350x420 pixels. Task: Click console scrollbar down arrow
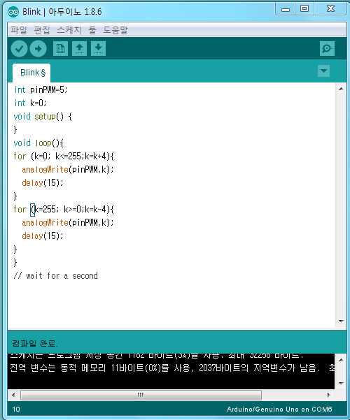click(341, 383)
